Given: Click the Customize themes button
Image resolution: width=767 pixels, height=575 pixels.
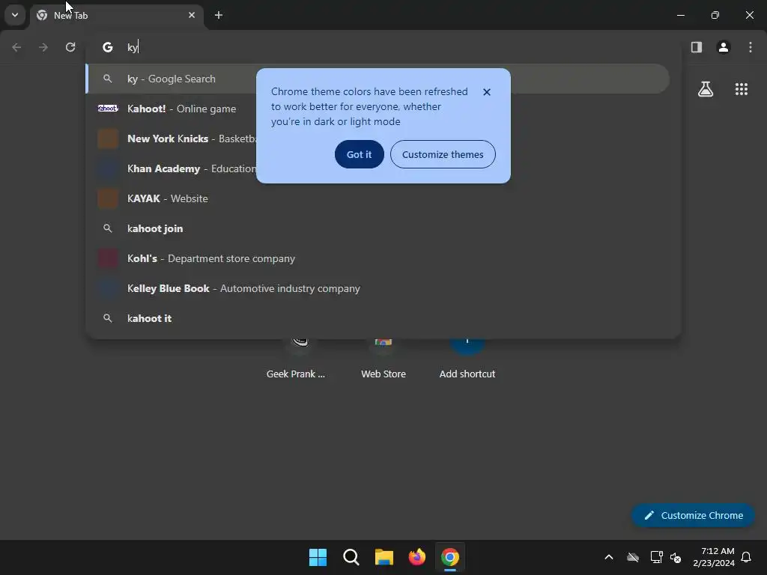Looking at the screenshot, I should [x=443, y=154].
